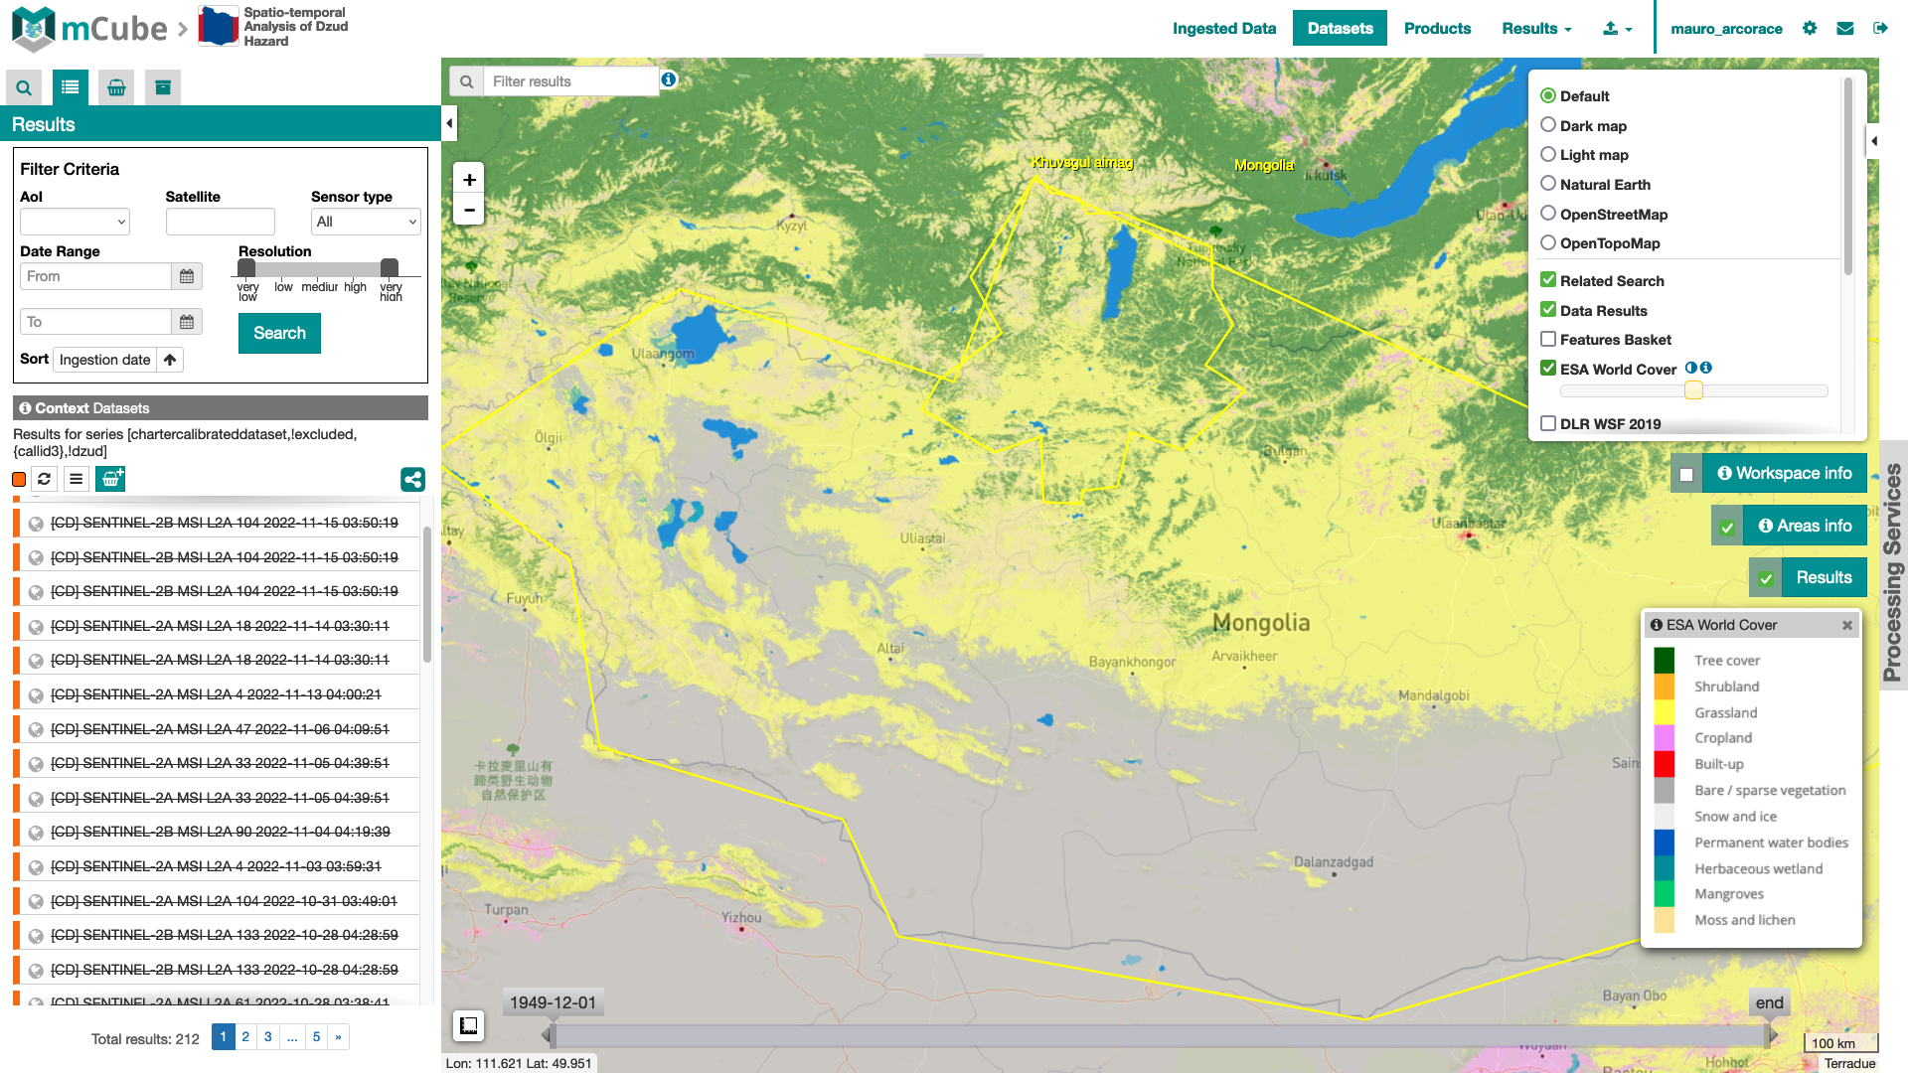Image resolution: width=1908 pixels, height=1073 pixels.
Task: Open the AoI dropdown
Action: click(x=75, y=222)
